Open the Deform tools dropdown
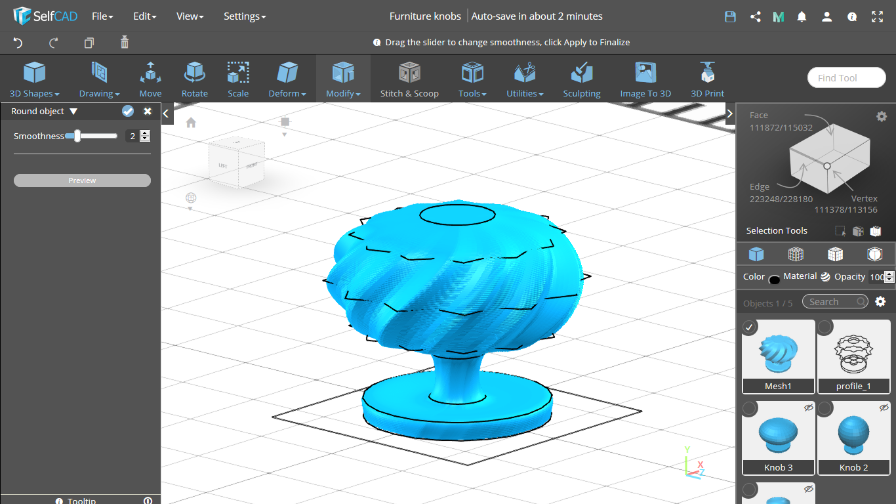Image resolution: width=896 pixels, height=504 pixels. click(287, 79)
